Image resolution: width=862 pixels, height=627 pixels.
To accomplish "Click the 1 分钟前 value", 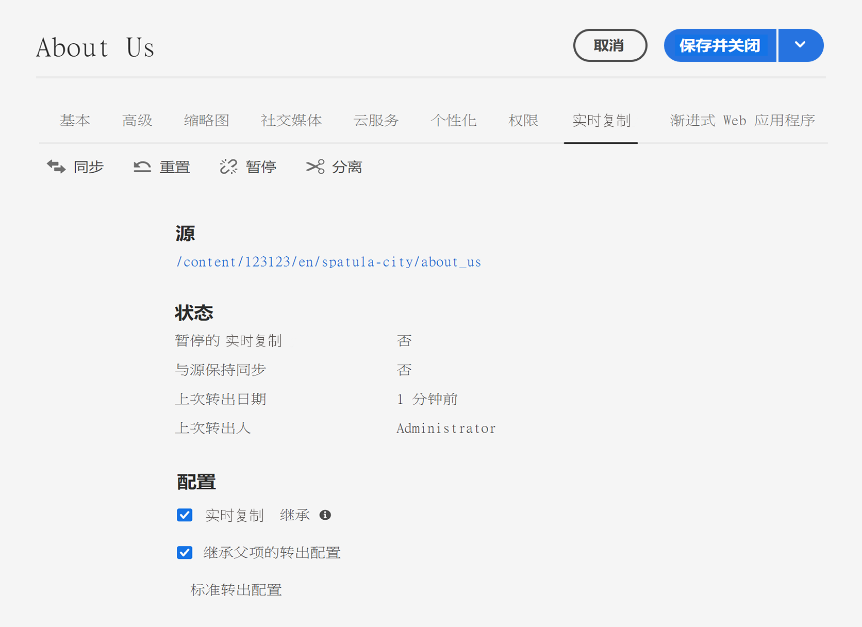I will pyautogui.click(x=427, y=399).
